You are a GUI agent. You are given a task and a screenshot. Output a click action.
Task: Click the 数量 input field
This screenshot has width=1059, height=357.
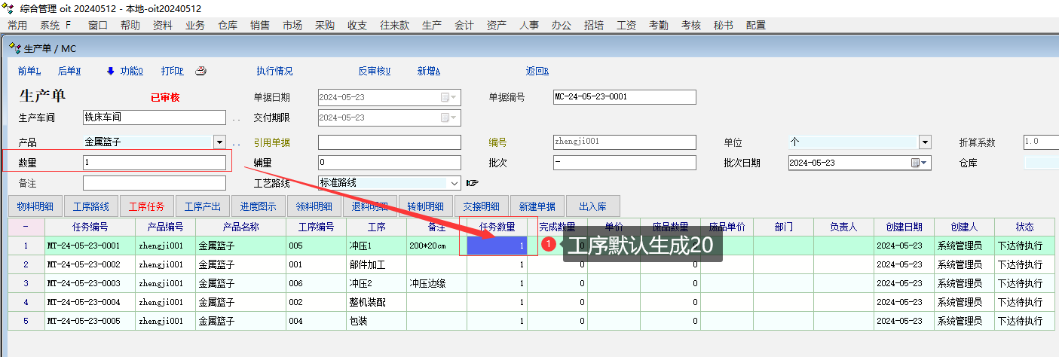(154, 163)
